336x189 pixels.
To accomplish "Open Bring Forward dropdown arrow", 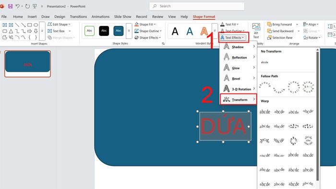I will pyautogui.click(x=297, y=24).
